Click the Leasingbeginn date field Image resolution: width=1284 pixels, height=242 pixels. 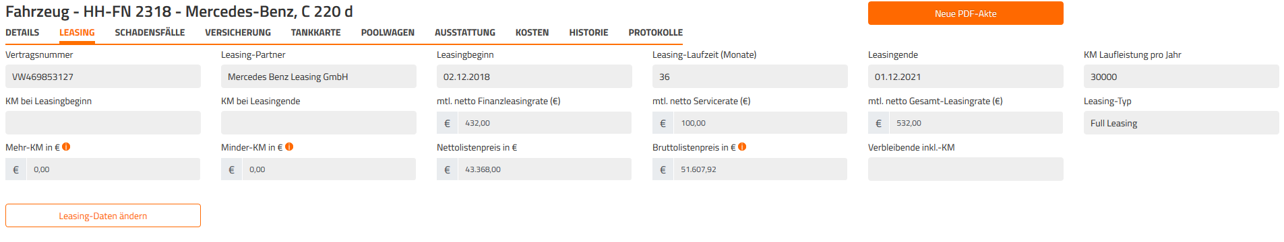[x=534, y=77]
